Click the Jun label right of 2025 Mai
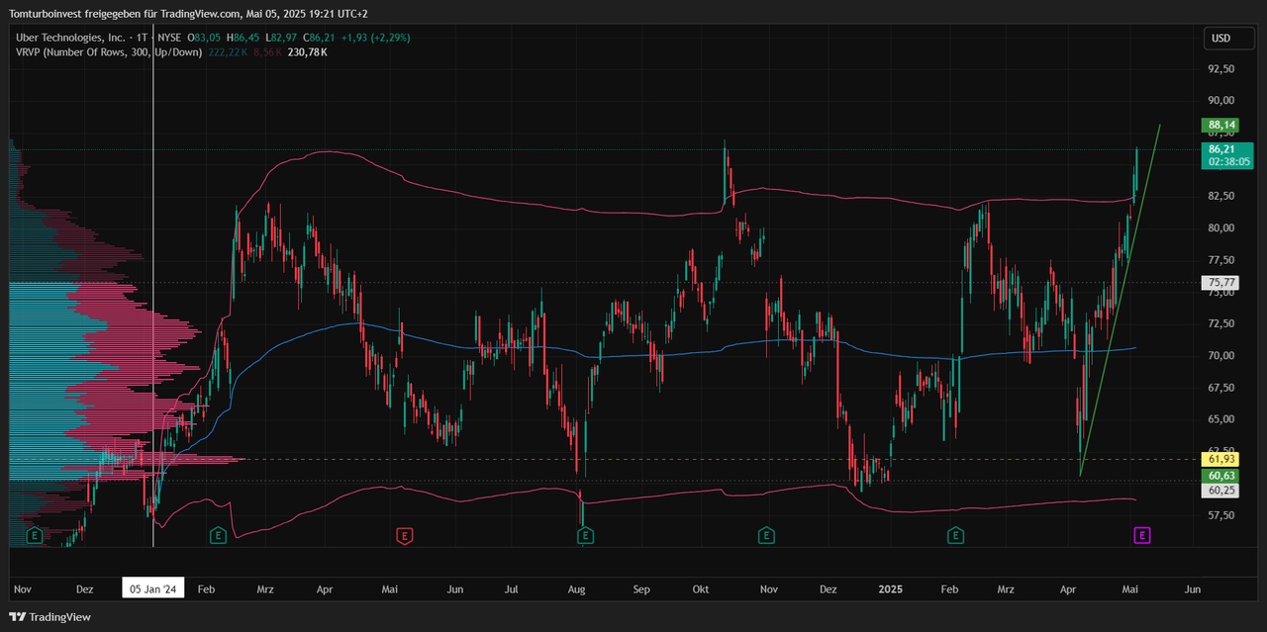 (x=1193, y=588)
